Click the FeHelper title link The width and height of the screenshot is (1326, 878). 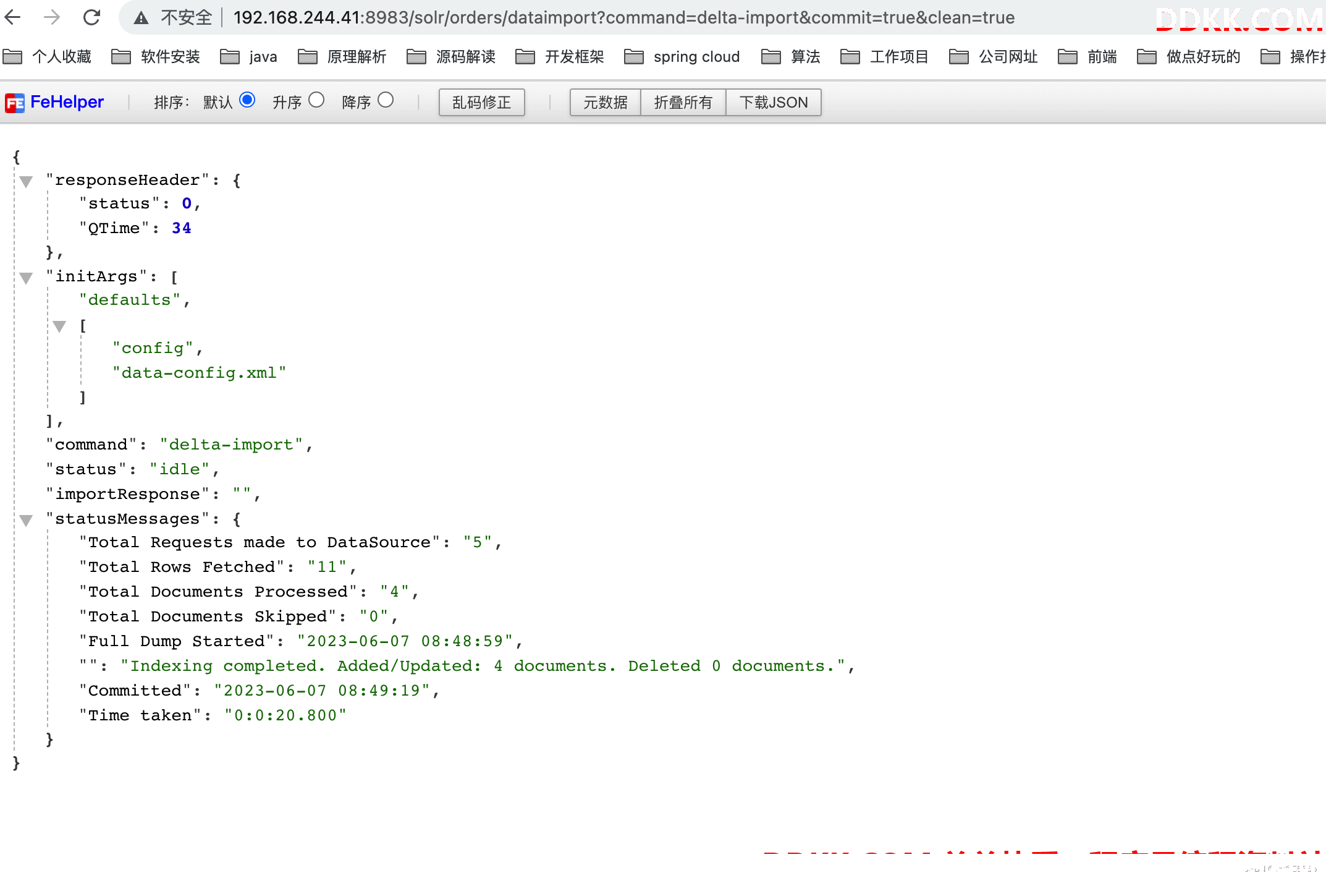67,102
